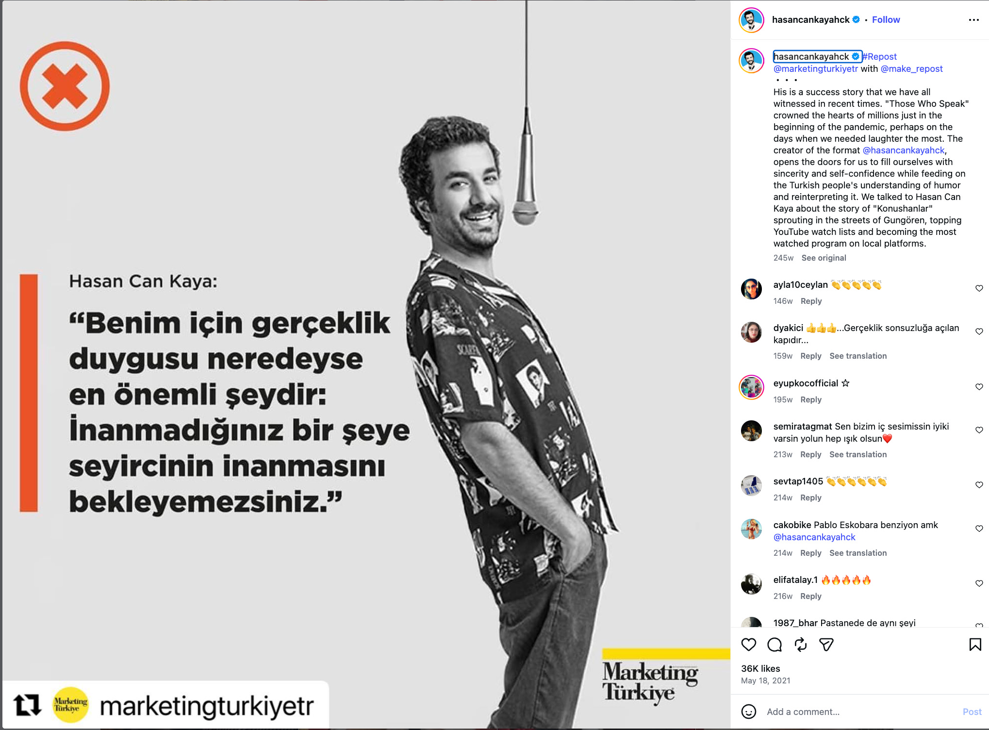Screen dimensions: 989x730
Task: Like ayla10ceylan's comment
Action: point(979,288)
